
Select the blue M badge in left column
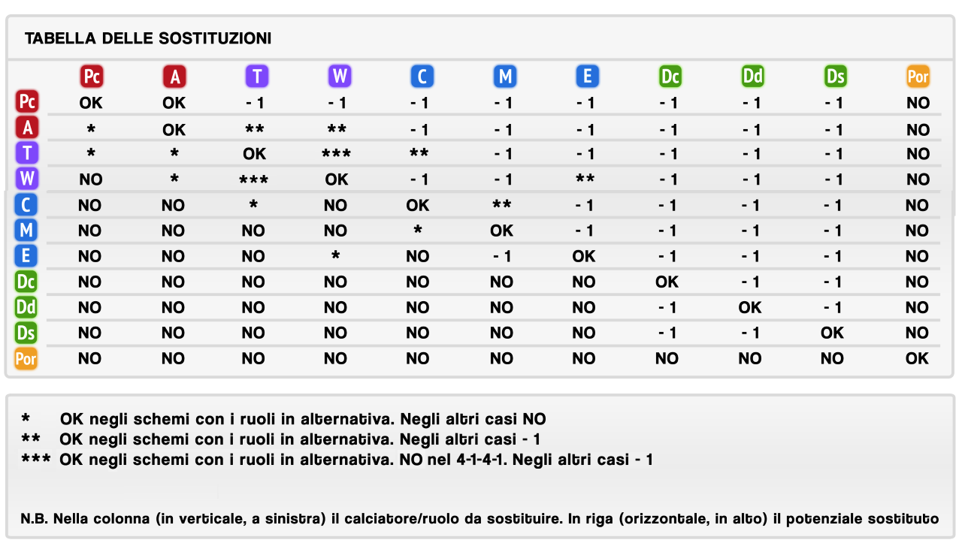click(26, 230)
